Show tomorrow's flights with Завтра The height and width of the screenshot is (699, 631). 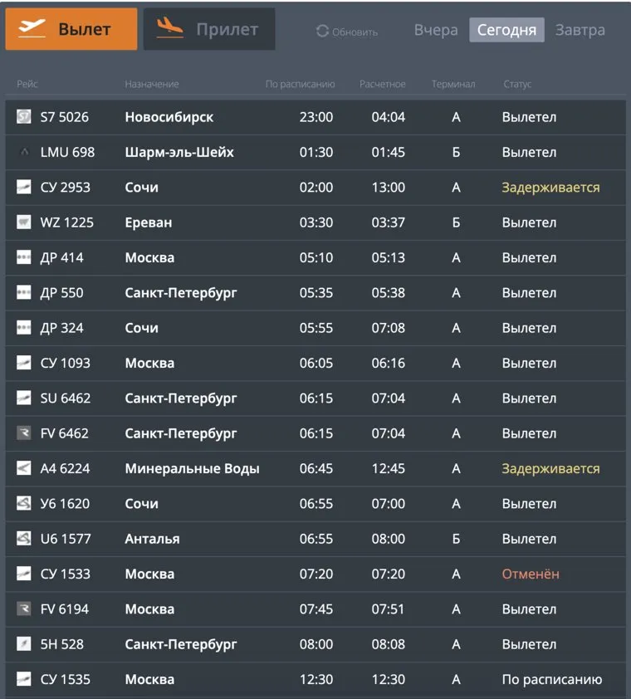[x=580, y=30]
